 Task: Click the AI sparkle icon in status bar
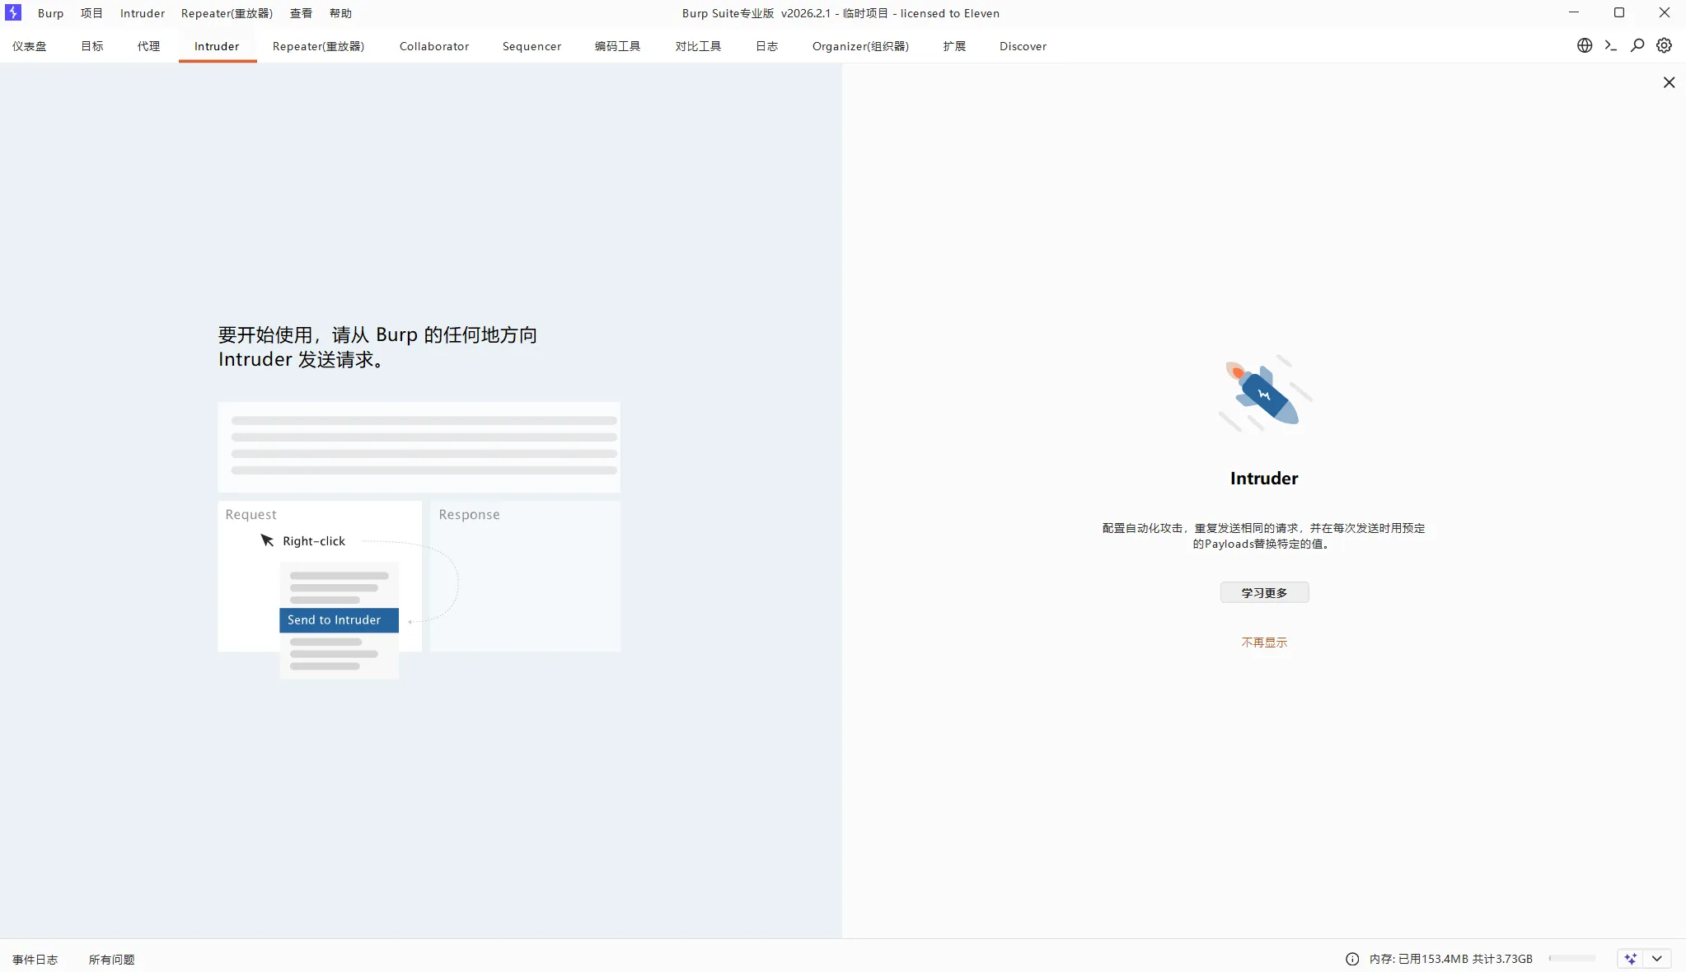[1630, 959]
